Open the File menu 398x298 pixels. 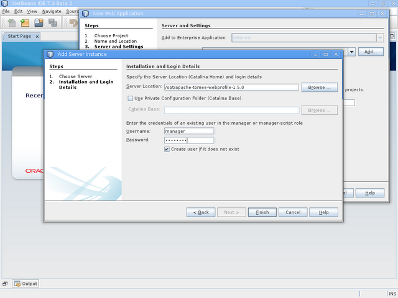pyautogui.click(x=6, y=11)
